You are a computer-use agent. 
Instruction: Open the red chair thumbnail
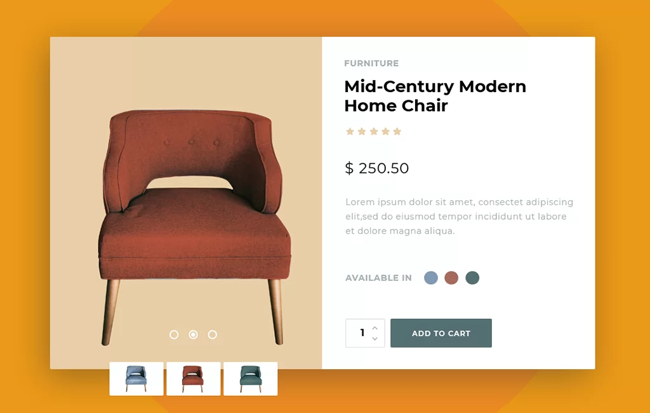pyautogui.click(x=194, y=379)
